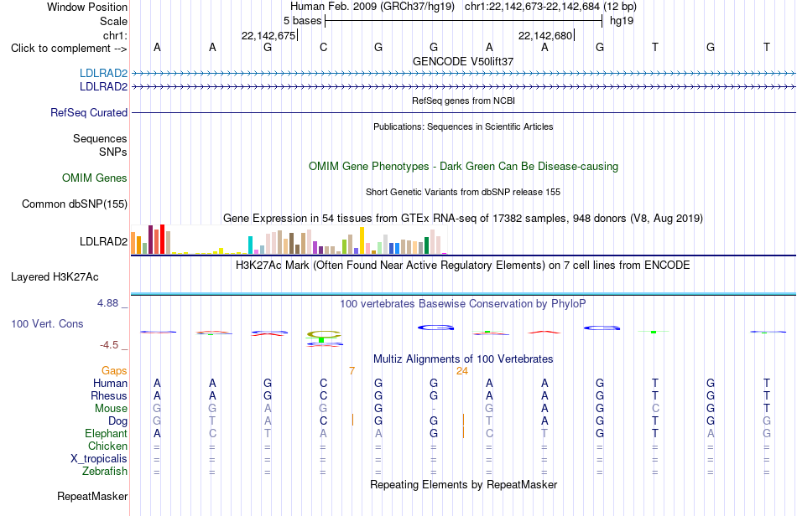Viewport: 797px width, 516px height.
Task: Open the RefSeq Curated track label
Action: [x=88, y=112]
